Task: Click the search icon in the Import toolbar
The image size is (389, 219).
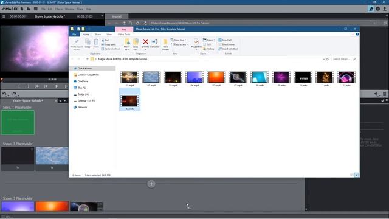Action: [x=131, y=23]
